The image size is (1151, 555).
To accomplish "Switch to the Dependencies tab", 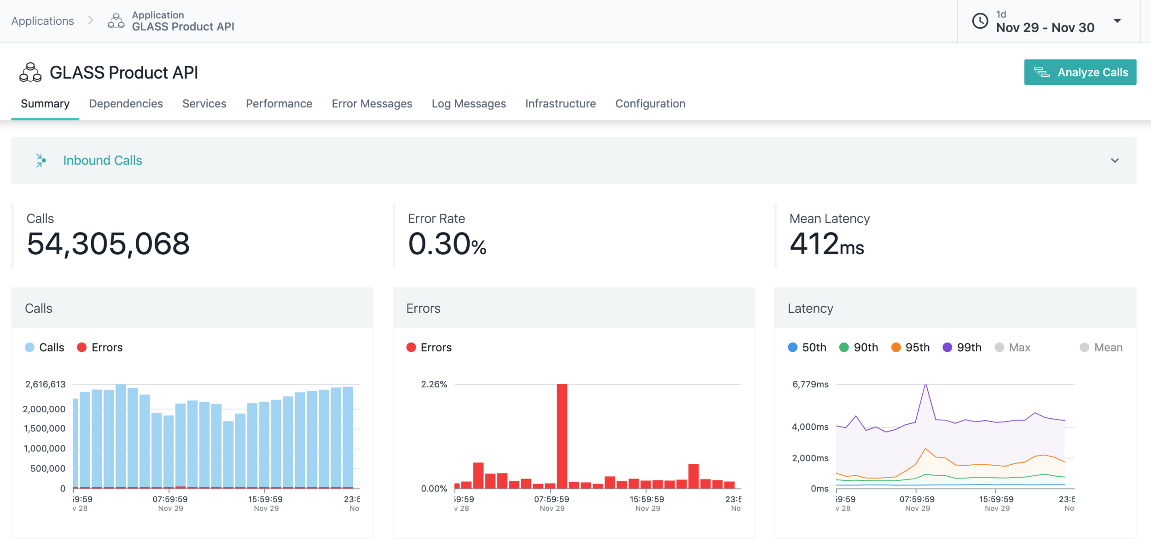I will point(126,104).
